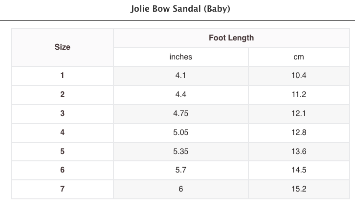Click the Foot Length header cell
Image resolution: width=355 pixels, height=212 pixels.
click(x=231, y=38)
